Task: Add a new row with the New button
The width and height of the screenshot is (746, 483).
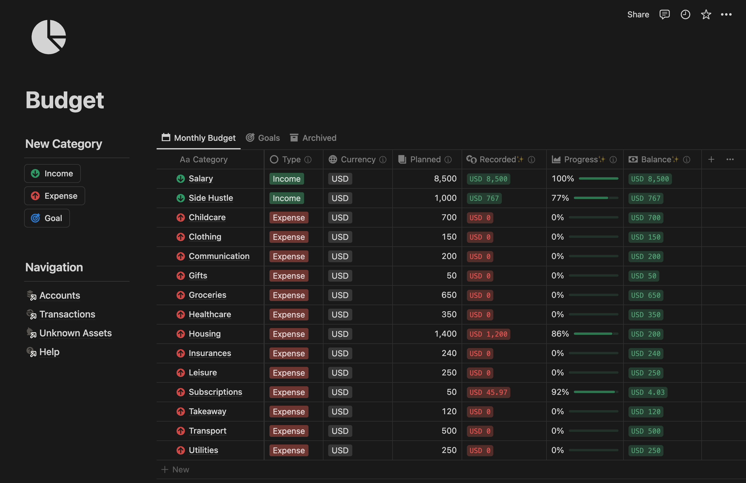Action: [x=175, y=469]
